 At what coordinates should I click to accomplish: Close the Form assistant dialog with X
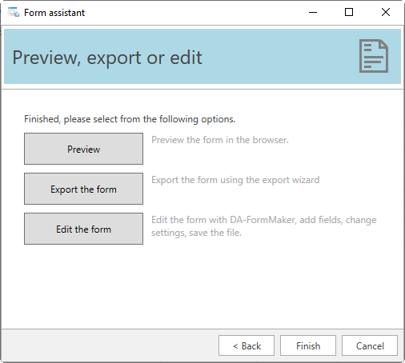tap(386, 12)
